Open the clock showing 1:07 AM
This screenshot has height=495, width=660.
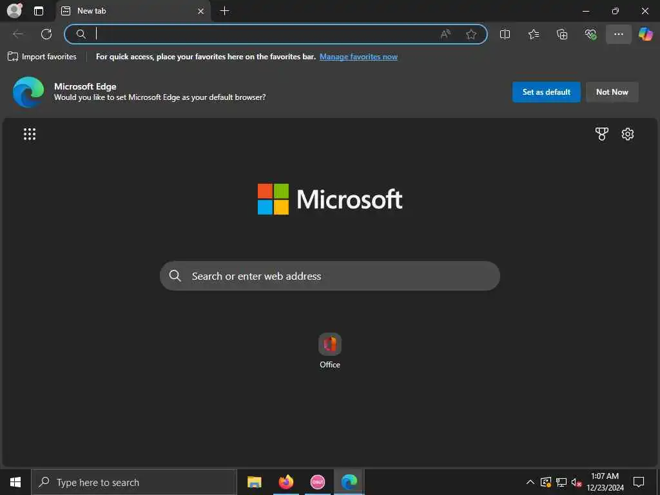(605, 482)
